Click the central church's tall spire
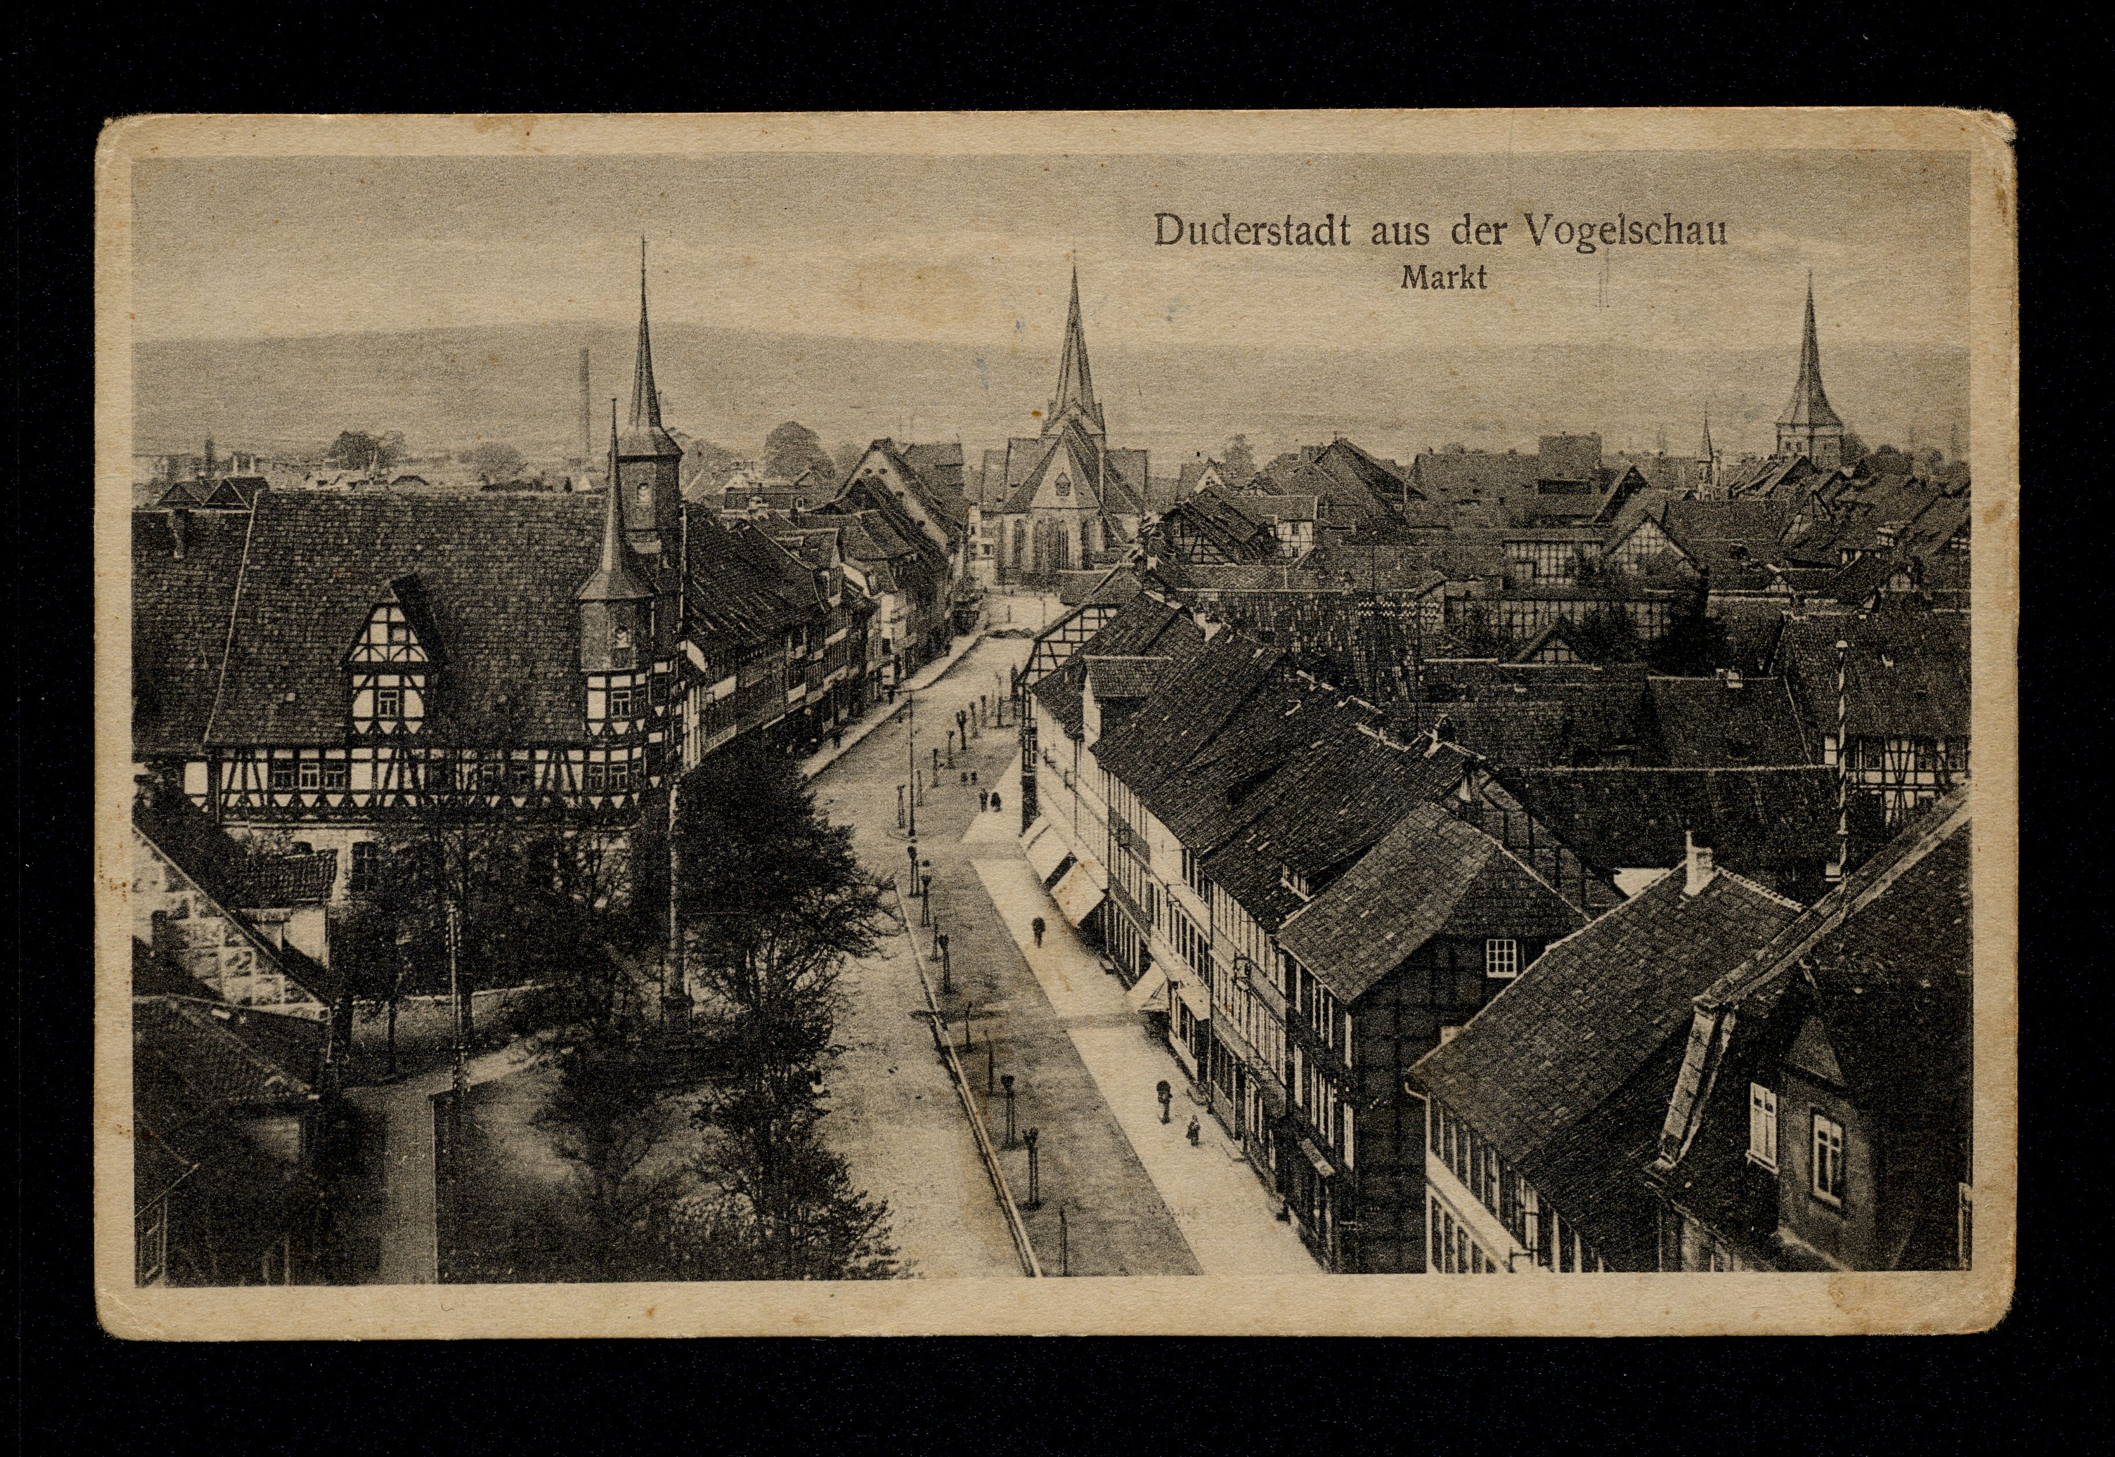The width and height of the screenshot is (2115, 1457). pos(1075,352)
